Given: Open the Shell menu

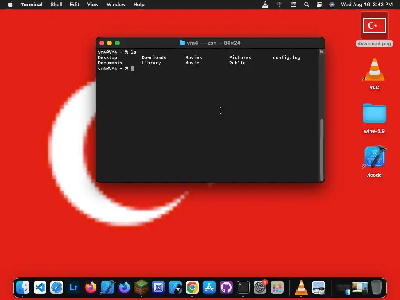Looking at the screenshot, I should [56, 5].
